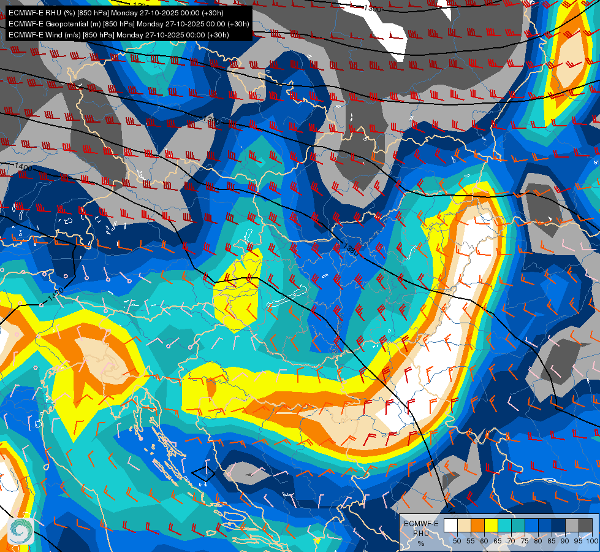Viewport: 600px width, 552px height.
Task: Select the navy 85-90 legend swatch
Action: point(559,525)
